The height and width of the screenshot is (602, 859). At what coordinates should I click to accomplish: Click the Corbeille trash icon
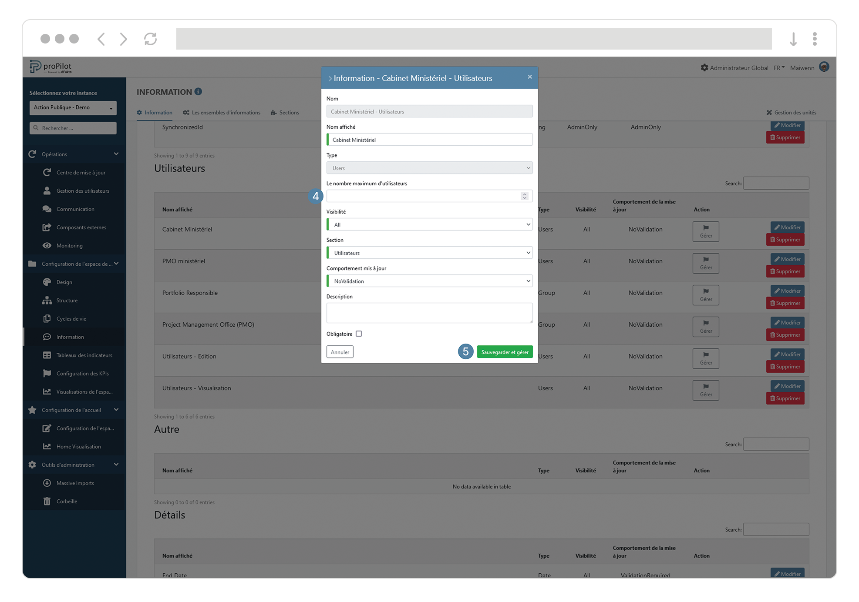pos(47,501)
